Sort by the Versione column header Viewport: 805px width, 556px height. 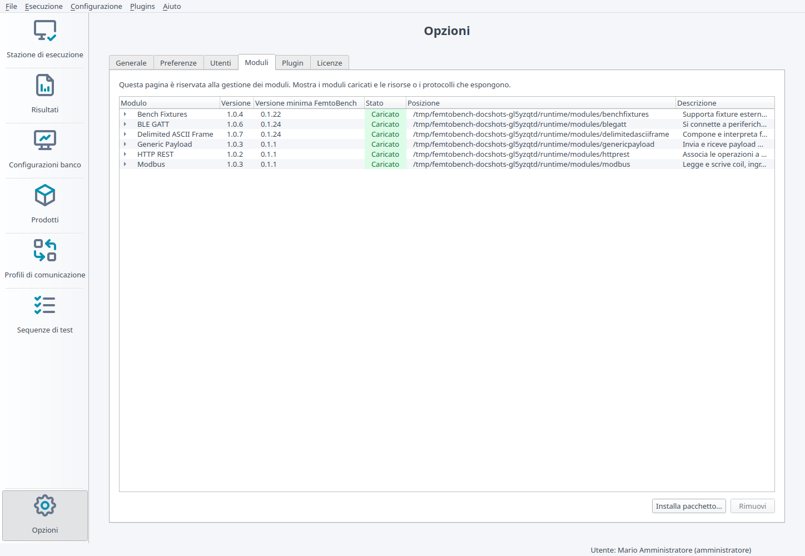coord(236,103)
